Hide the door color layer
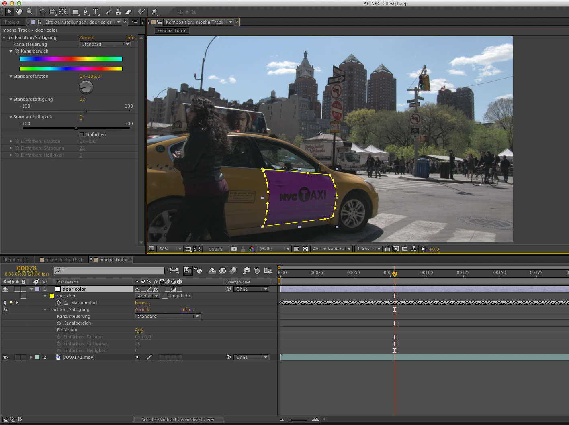 tap(5, 289)
